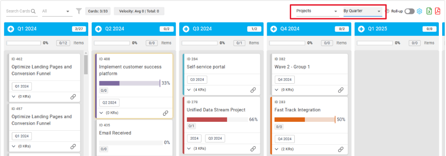Image resolution: width=446 pixels, height=156 pixels.
Task: Open settings with the gear icon
Action: (419, 11)
